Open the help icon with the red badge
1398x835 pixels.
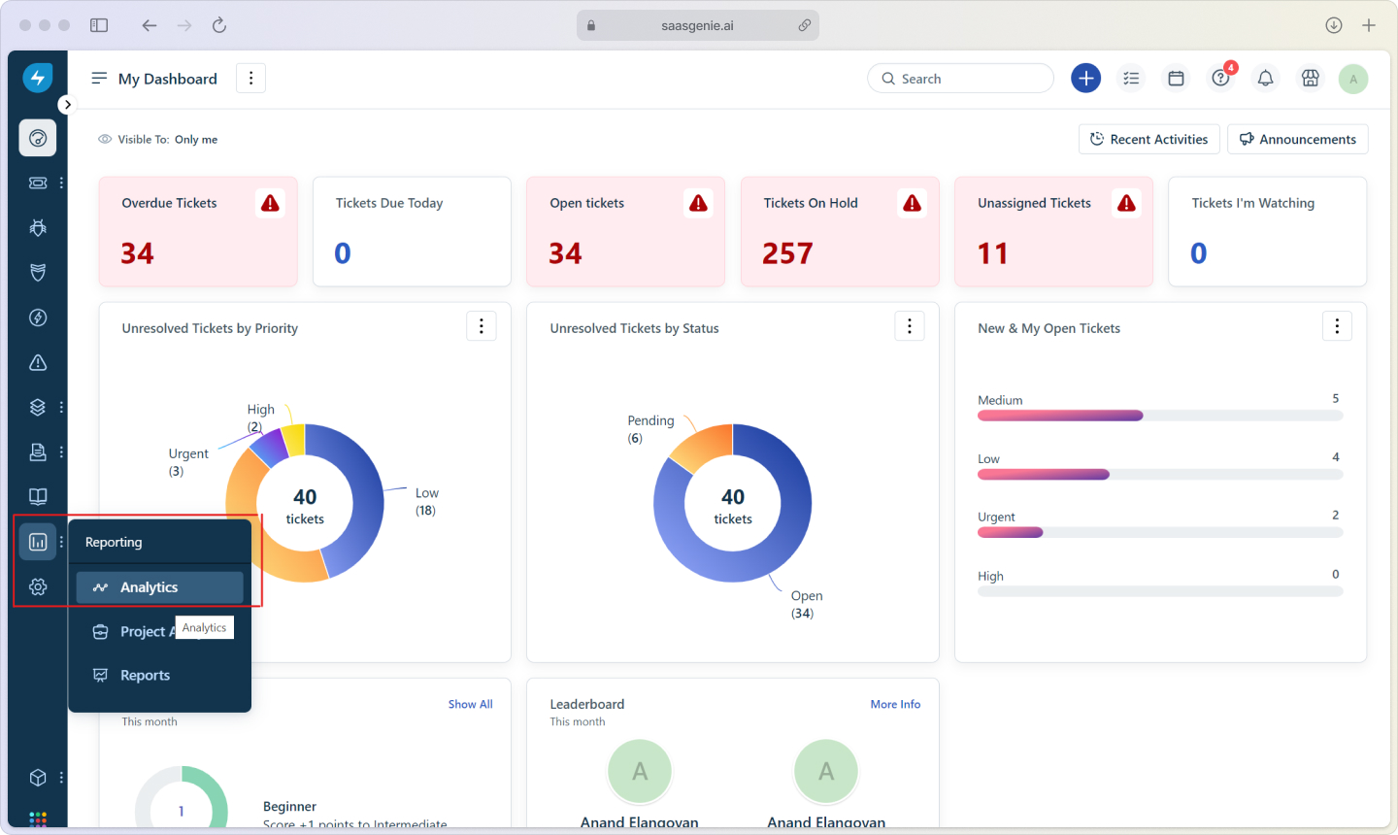coord(1220,78)
